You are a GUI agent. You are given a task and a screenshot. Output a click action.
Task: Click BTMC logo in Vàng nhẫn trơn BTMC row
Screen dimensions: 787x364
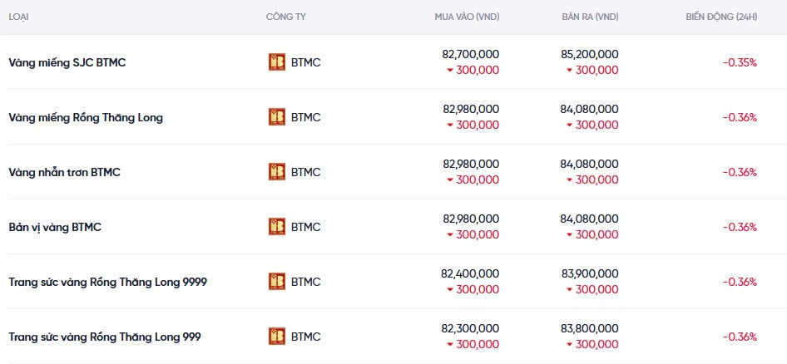277,172
